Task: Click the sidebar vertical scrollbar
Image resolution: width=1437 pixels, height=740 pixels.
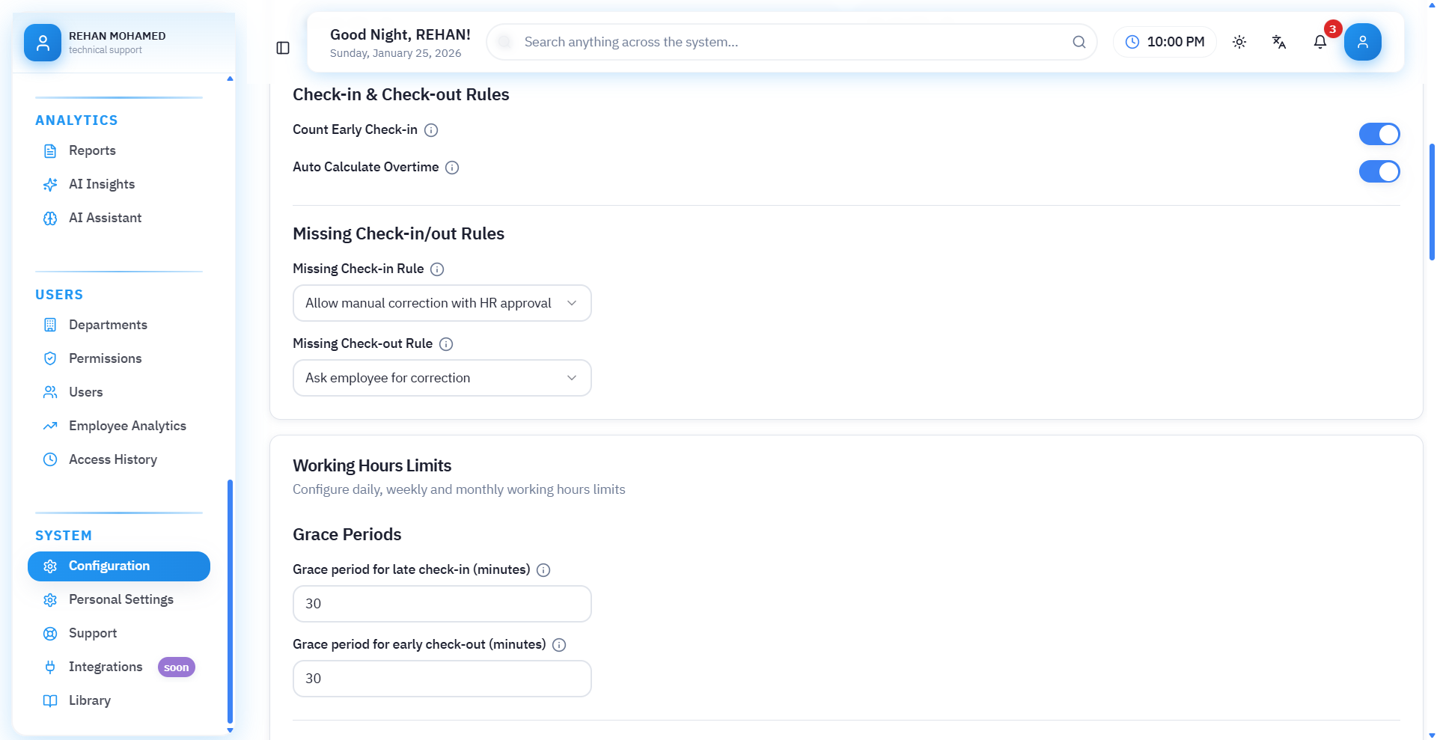Action: (230, 599)
